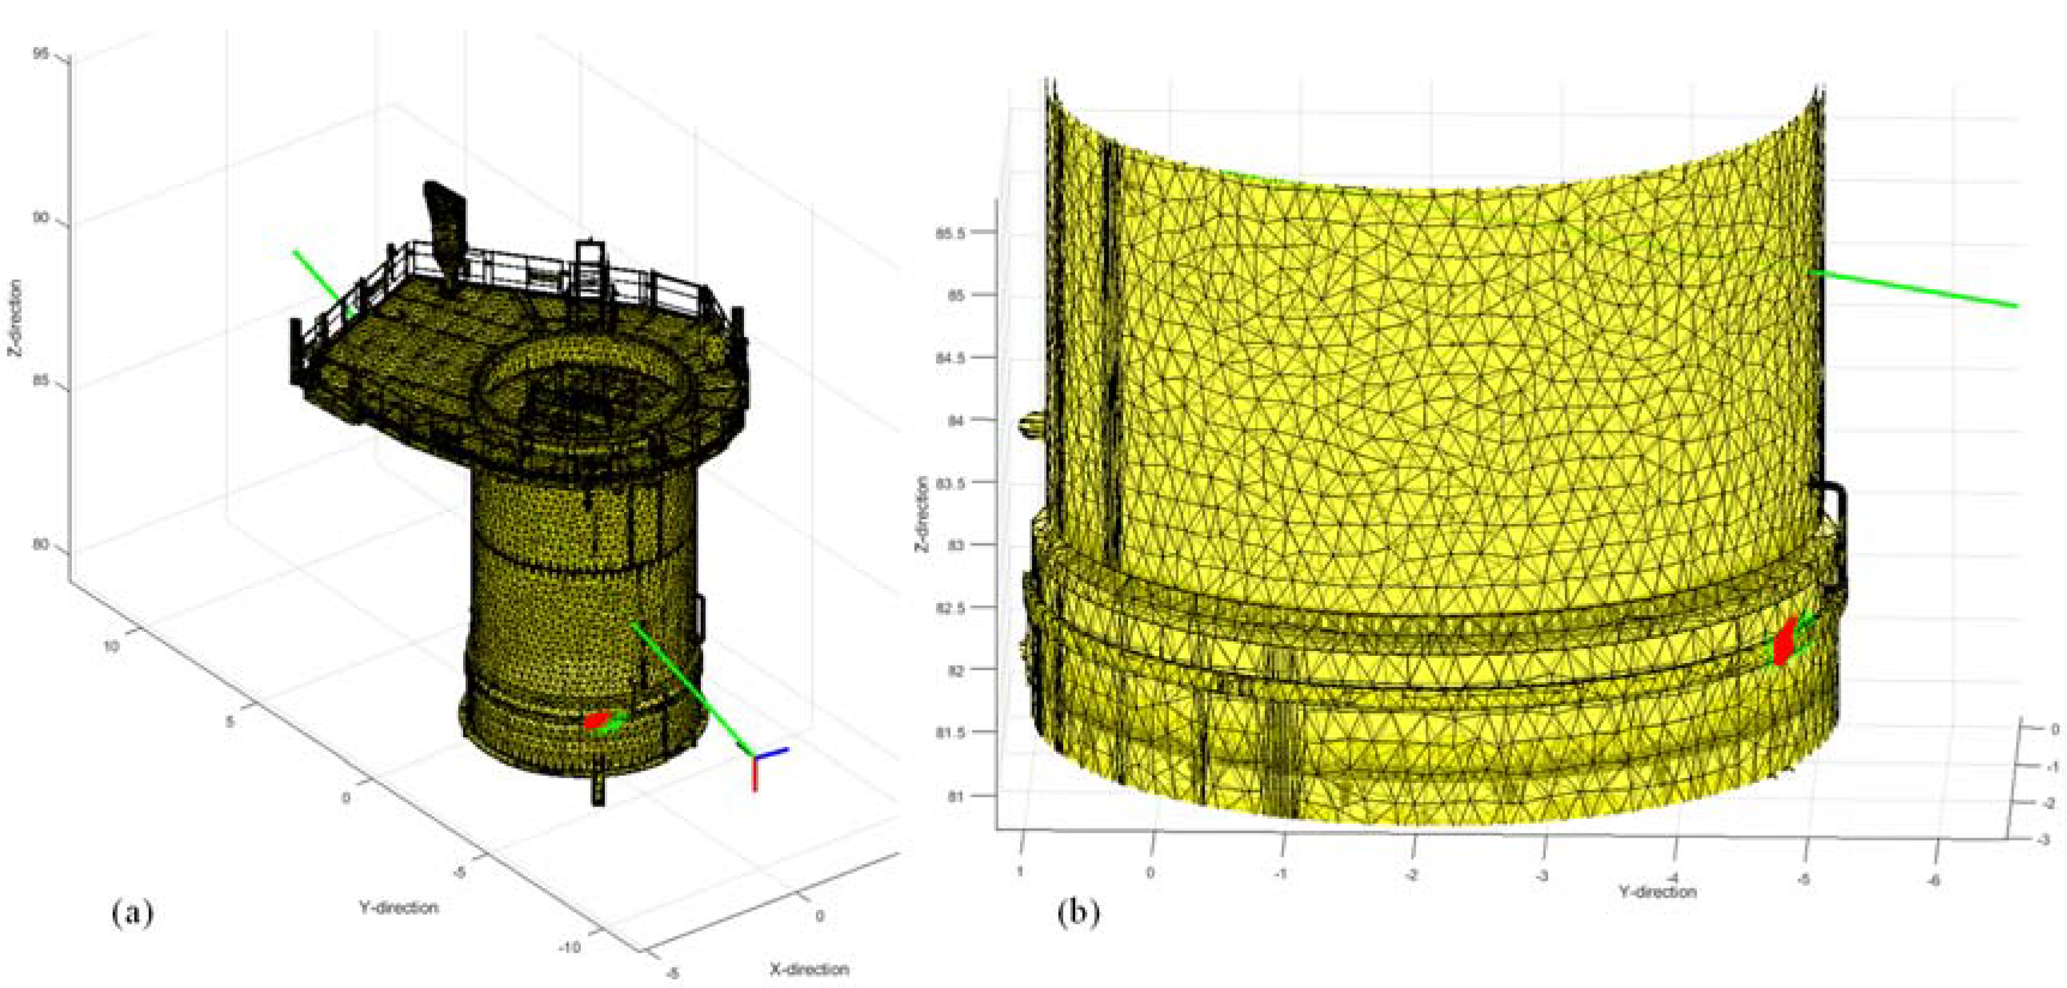
Task: Click the red marker in plot (a)
Action: tap(595, 721)
